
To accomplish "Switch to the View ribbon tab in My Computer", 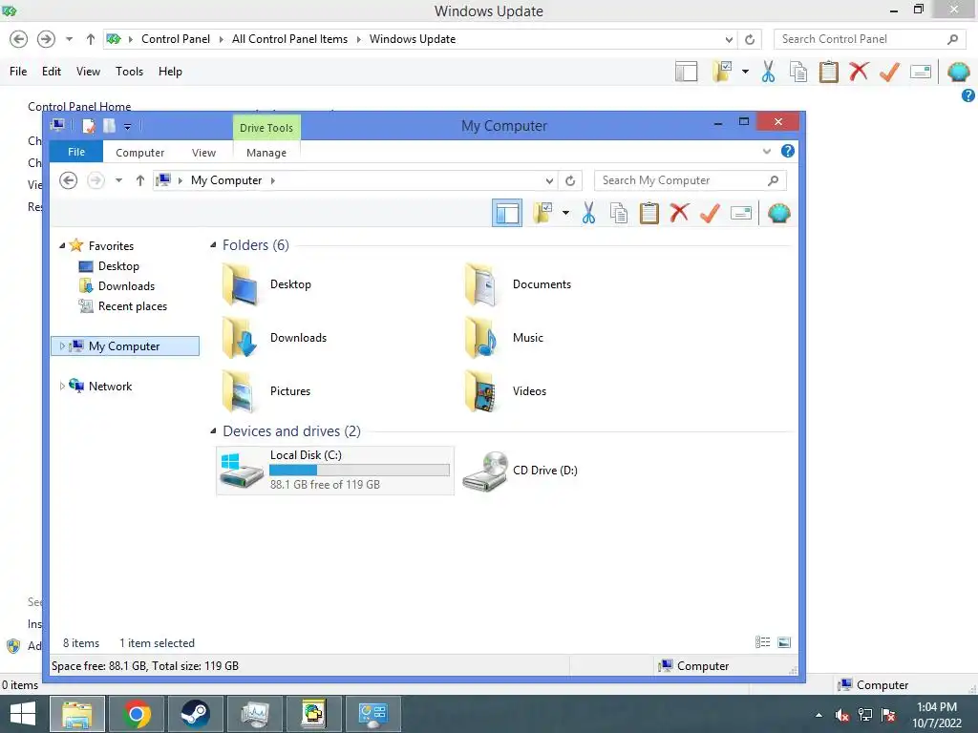I will pos(203,153).
